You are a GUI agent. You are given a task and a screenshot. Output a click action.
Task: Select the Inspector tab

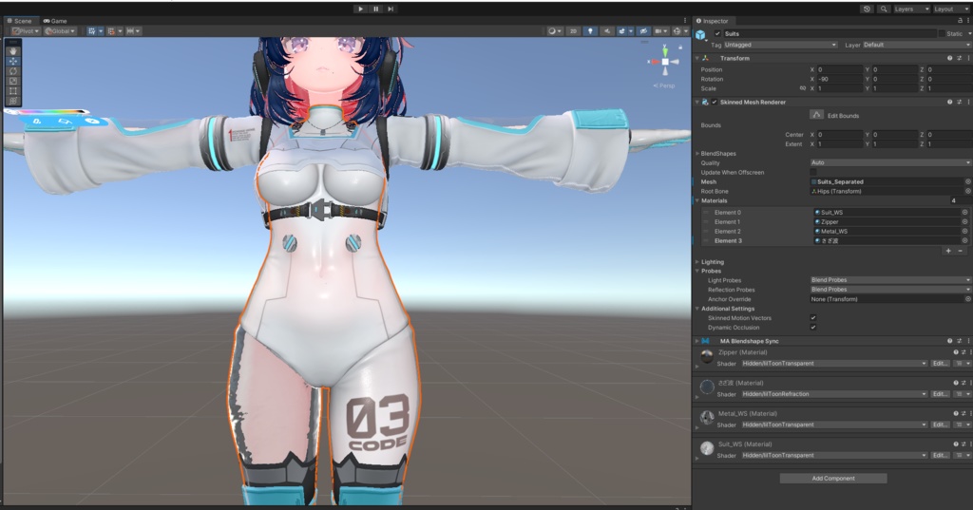tap(713, 21)
